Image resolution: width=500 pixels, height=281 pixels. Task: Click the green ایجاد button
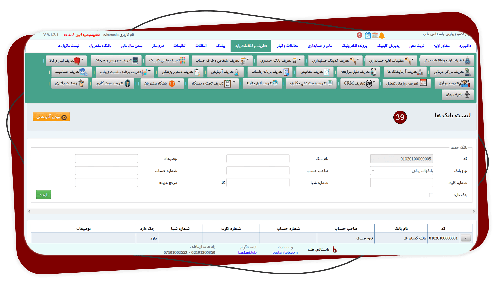(43, 195)
